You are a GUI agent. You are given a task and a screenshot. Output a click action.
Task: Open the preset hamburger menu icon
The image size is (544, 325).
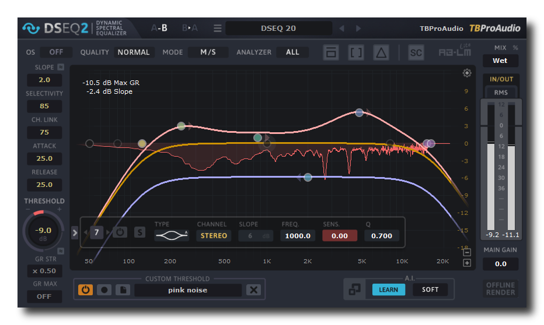click(x=218, y=28)
